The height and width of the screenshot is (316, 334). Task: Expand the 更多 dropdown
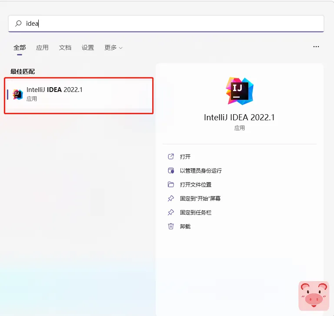pyautogui.click(x=114, y=48)
